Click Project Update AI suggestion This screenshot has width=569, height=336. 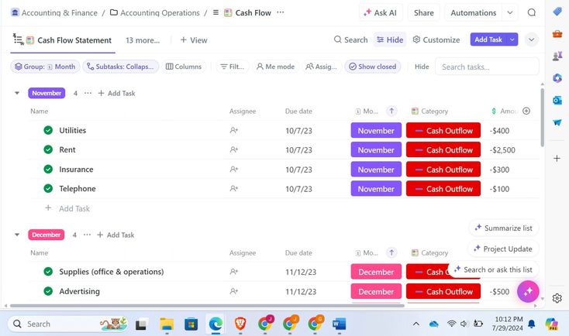pyautogui.click(x=503, y=249)
